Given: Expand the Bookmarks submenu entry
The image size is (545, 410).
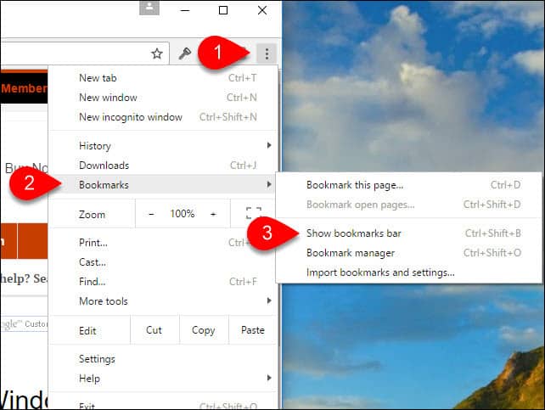Looking at the screenshot, I should point(163,184).
